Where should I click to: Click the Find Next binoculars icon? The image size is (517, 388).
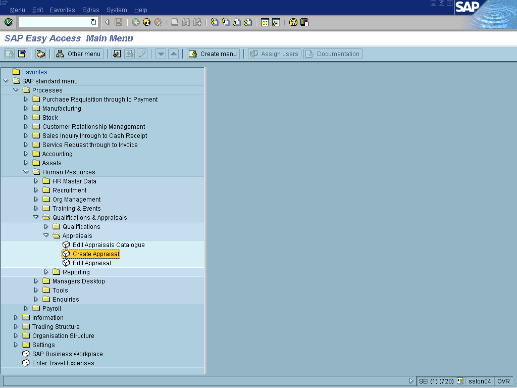(197, 22)
